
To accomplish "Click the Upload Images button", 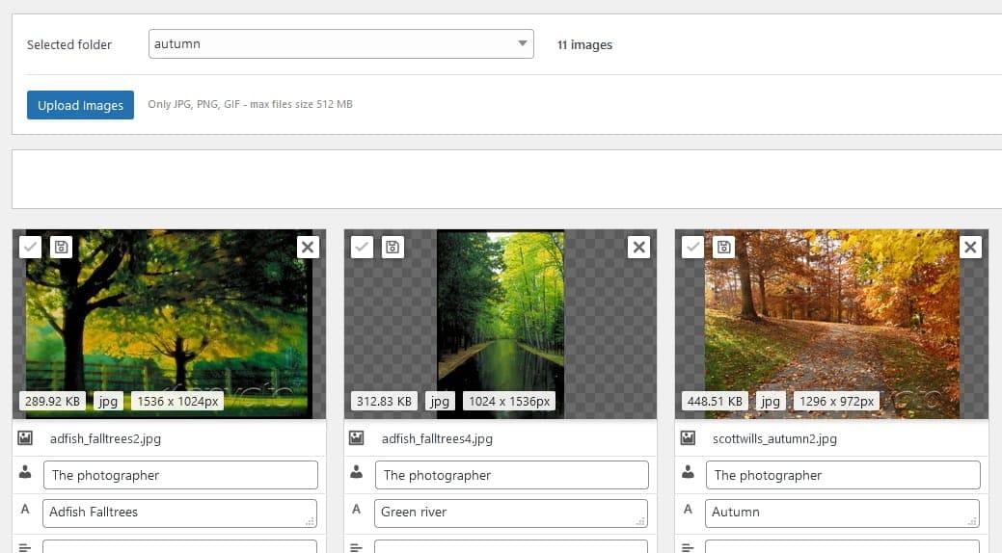I will click(80, 105).
